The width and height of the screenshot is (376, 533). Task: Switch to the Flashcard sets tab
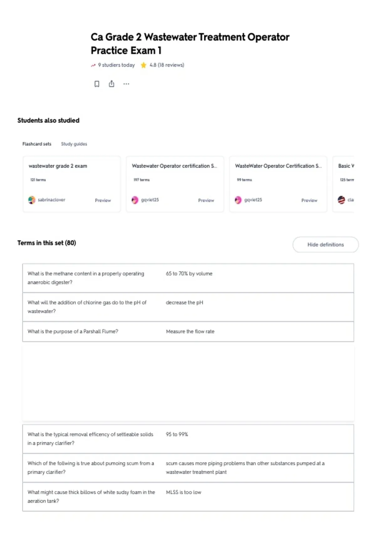[37, 144]
